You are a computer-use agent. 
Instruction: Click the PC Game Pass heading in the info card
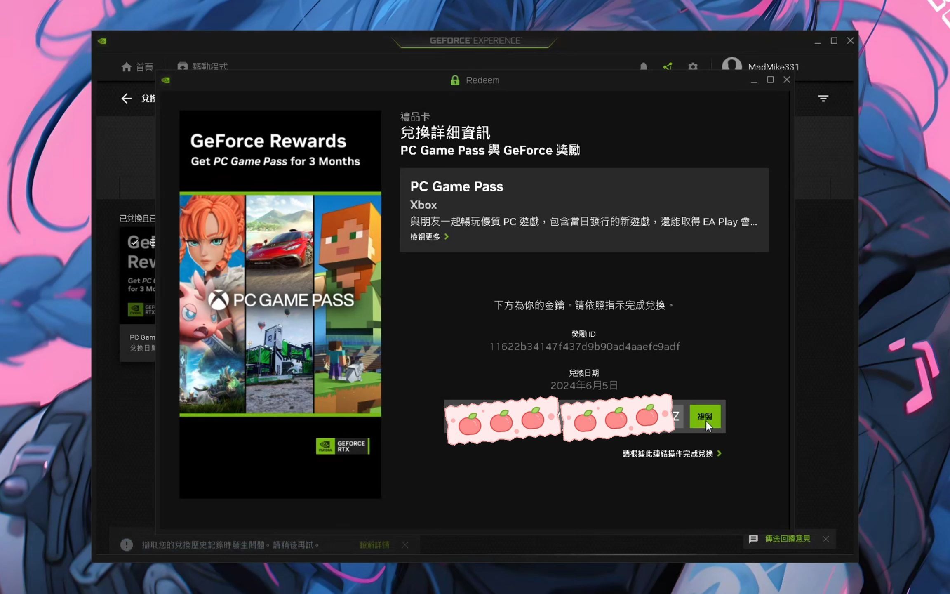(x=457, y=186)
